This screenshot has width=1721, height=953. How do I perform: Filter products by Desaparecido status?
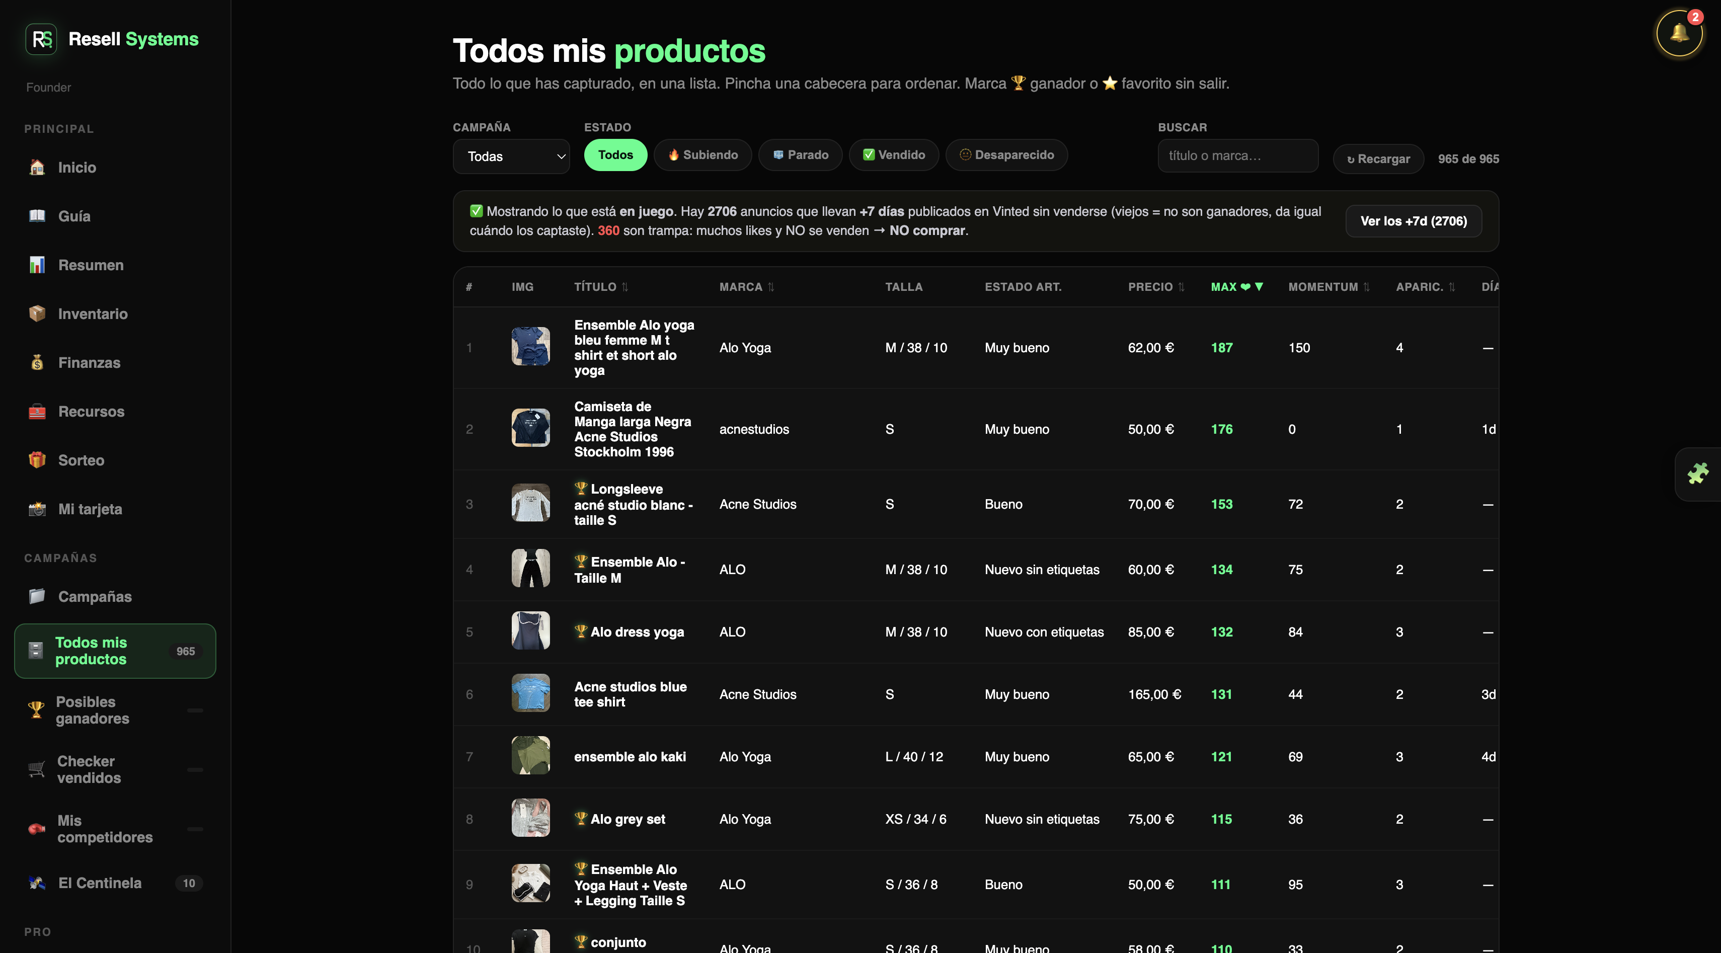[1007, 155]
